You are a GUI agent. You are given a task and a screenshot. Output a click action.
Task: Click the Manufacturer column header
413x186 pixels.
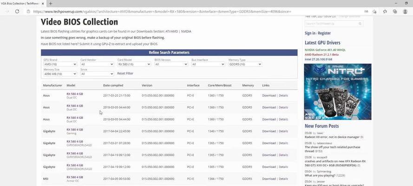52,86
